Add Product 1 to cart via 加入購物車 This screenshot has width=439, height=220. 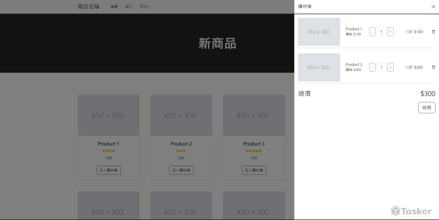(108, 170)
